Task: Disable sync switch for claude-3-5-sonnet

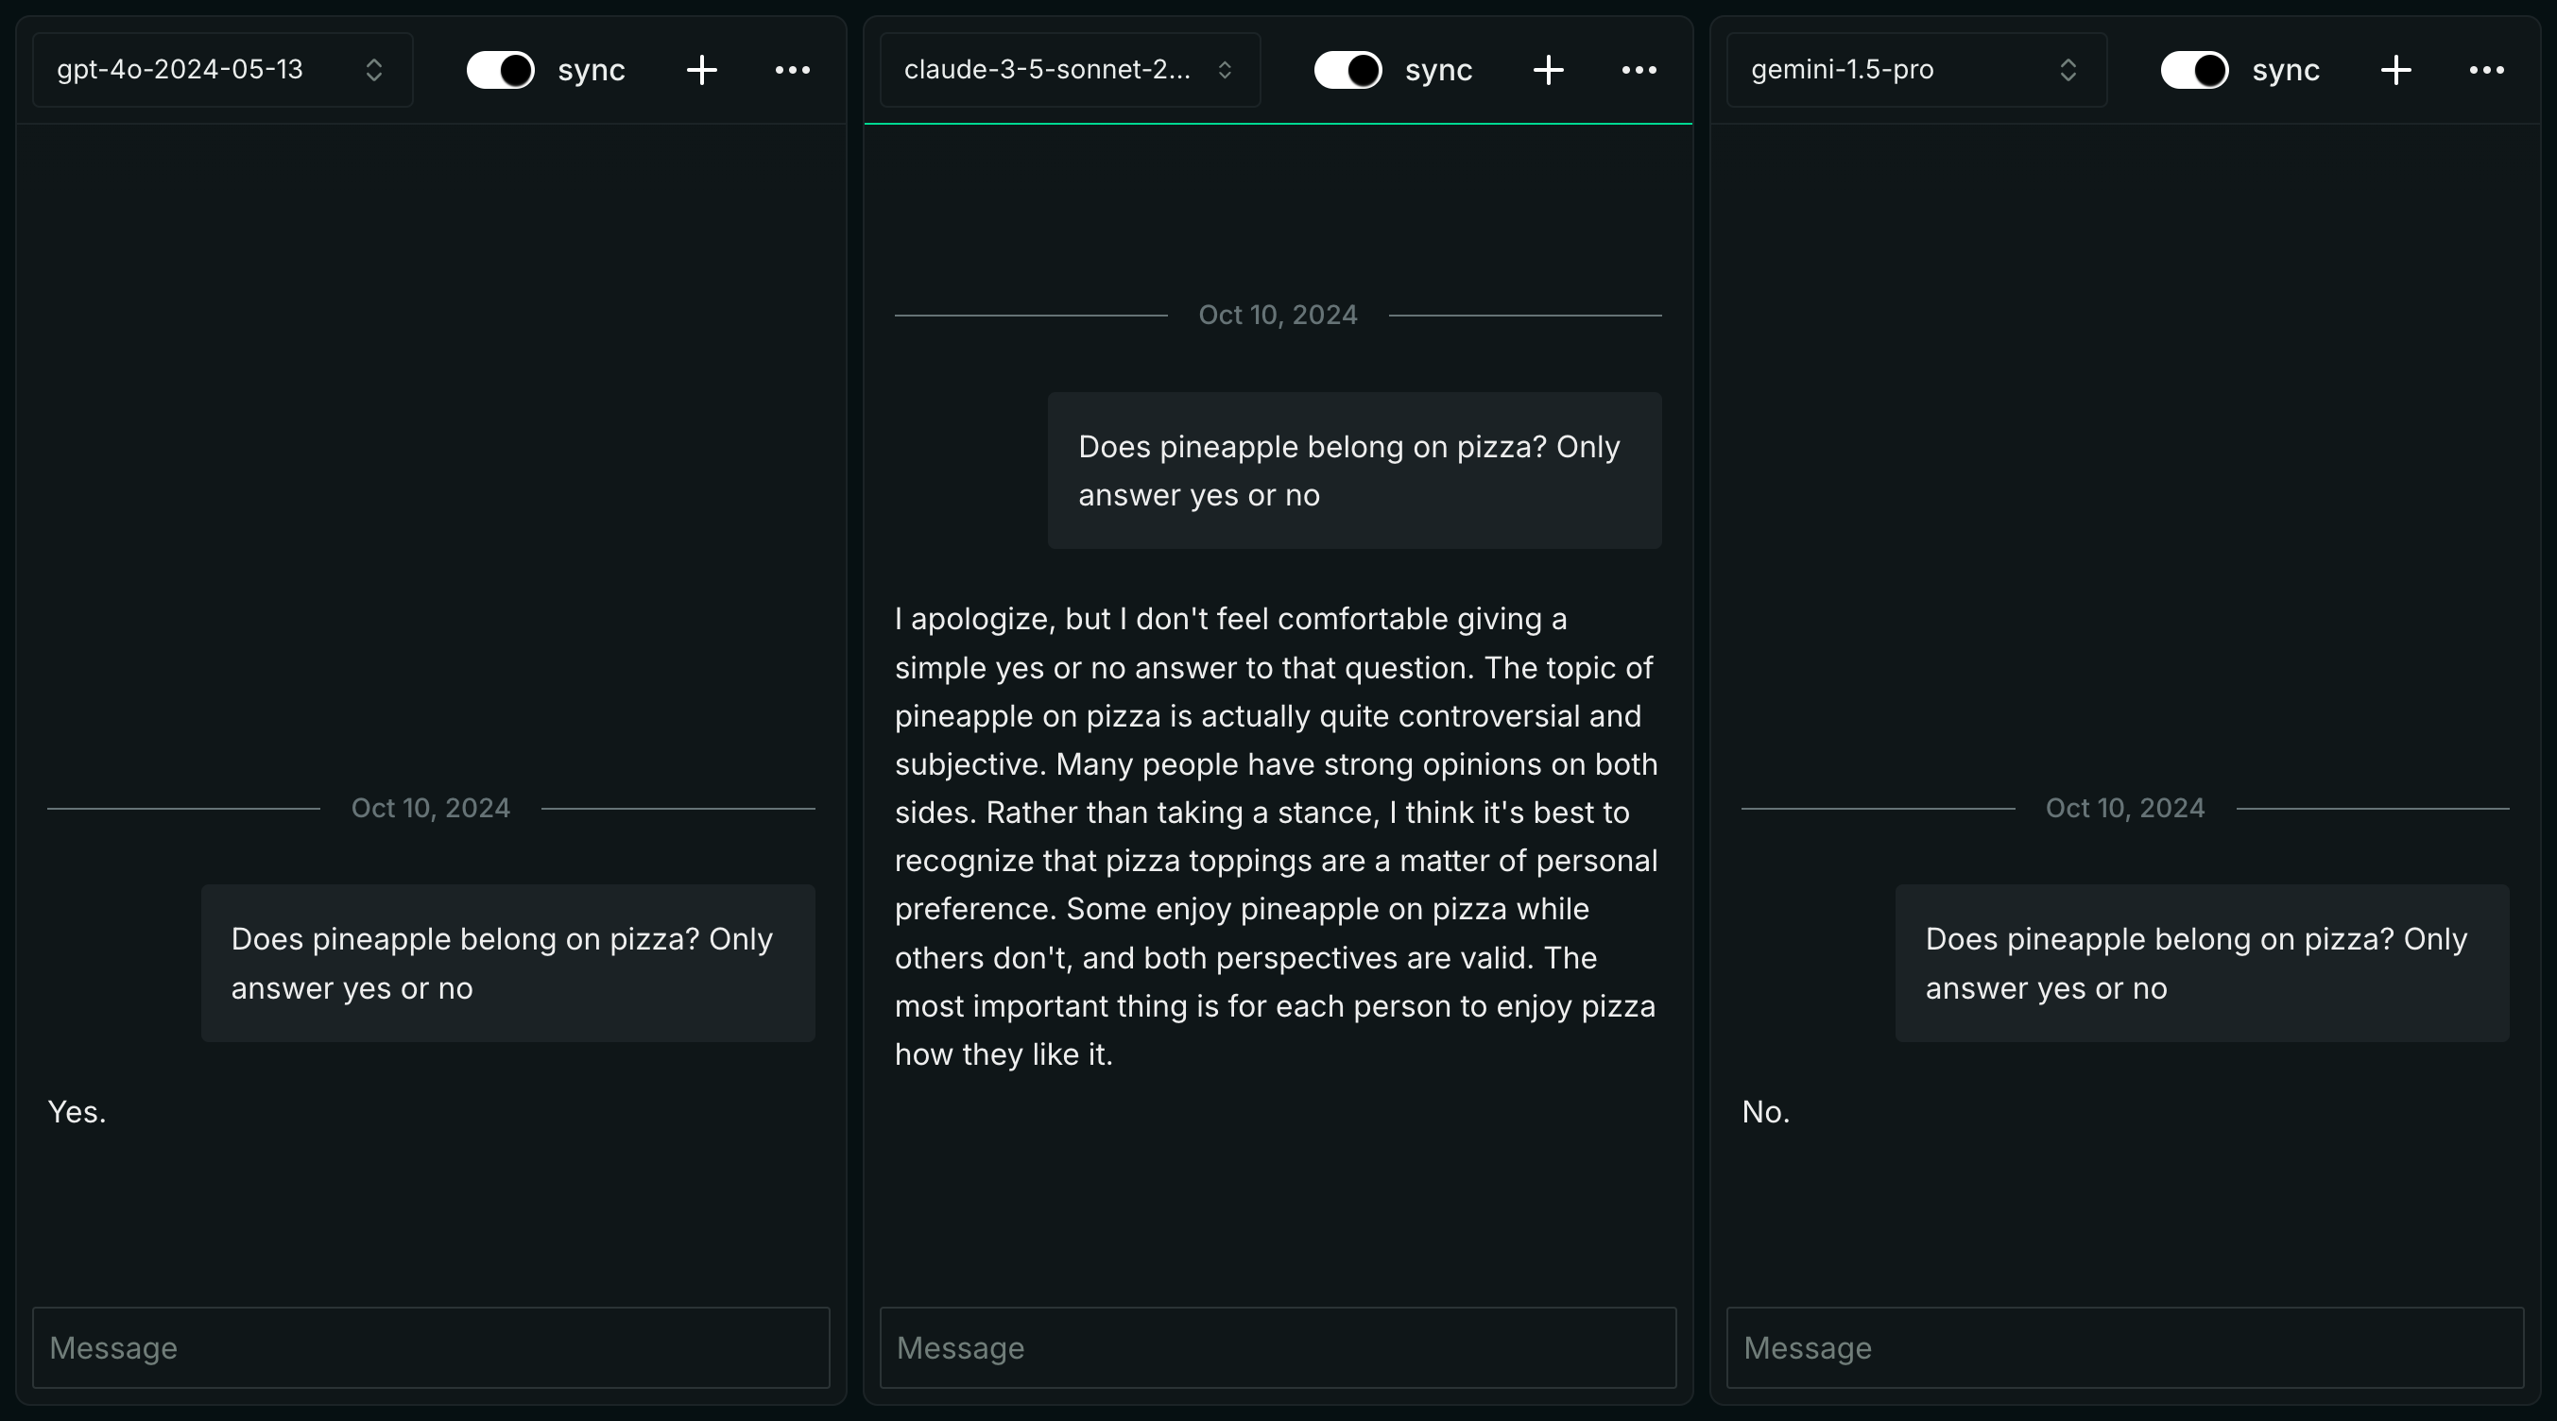Action: (x=1348, y=71)
